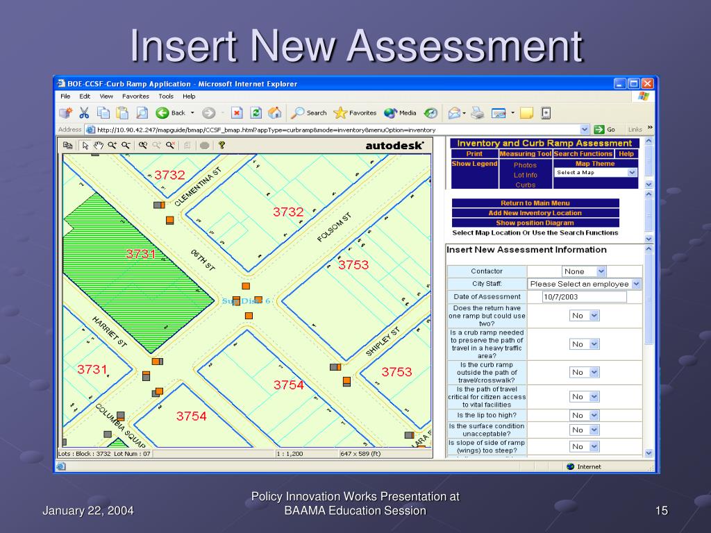Click the Print Preview icon next to Back

tap(142, 112)
